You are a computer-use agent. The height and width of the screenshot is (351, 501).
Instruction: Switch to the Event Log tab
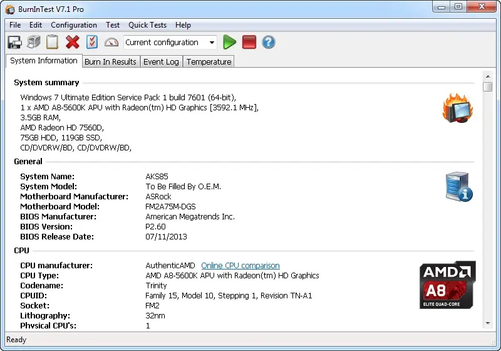point(161,61)
